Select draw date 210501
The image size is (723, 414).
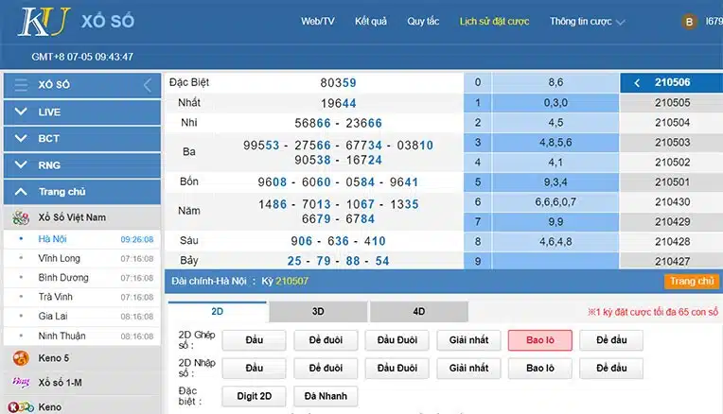672,181
